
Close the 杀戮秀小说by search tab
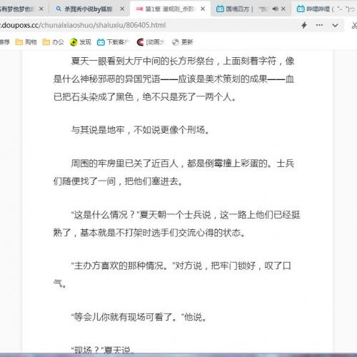122,9
